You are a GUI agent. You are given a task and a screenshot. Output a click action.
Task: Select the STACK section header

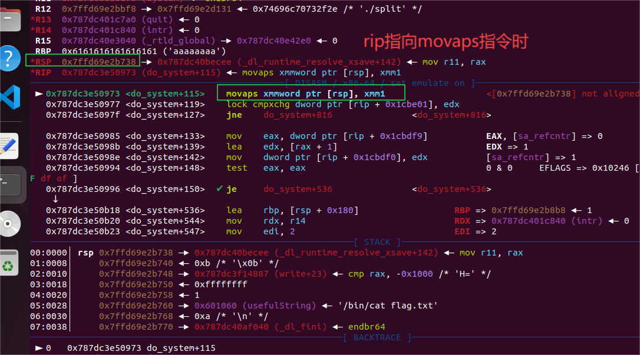377,242
